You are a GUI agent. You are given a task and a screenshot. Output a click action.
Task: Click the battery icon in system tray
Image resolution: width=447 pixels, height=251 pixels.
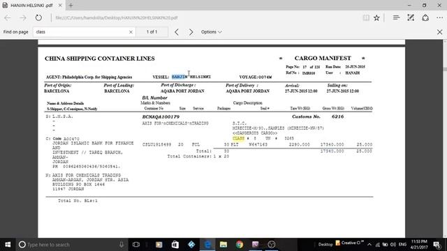coord(385,245)
